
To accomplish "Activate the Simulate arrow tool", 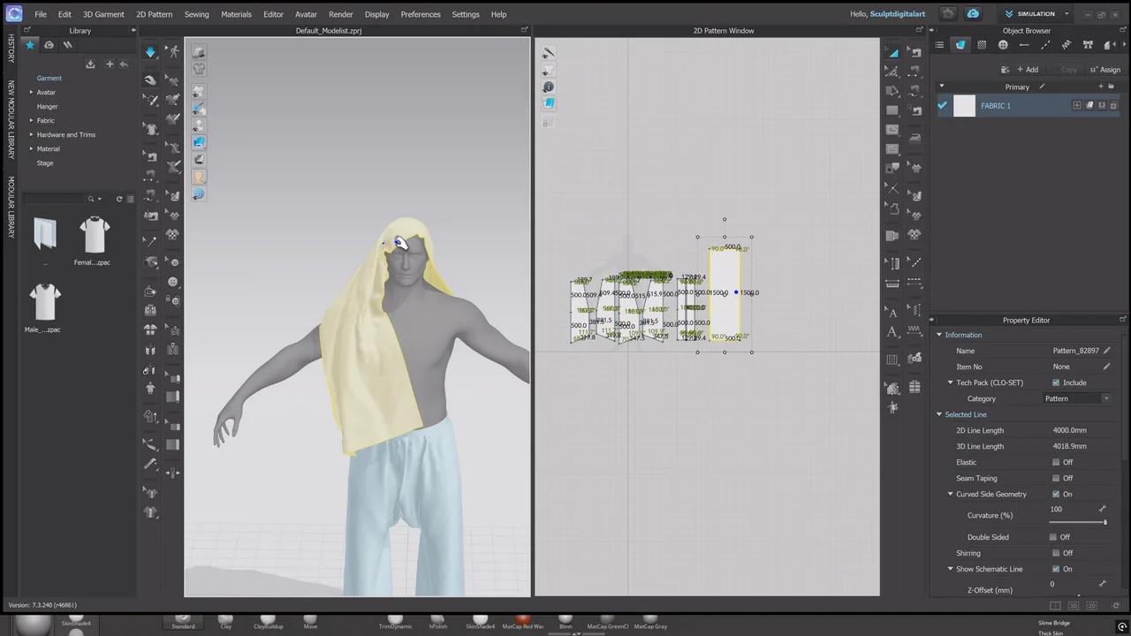I will pyautogui.click(x=150, y=52).
